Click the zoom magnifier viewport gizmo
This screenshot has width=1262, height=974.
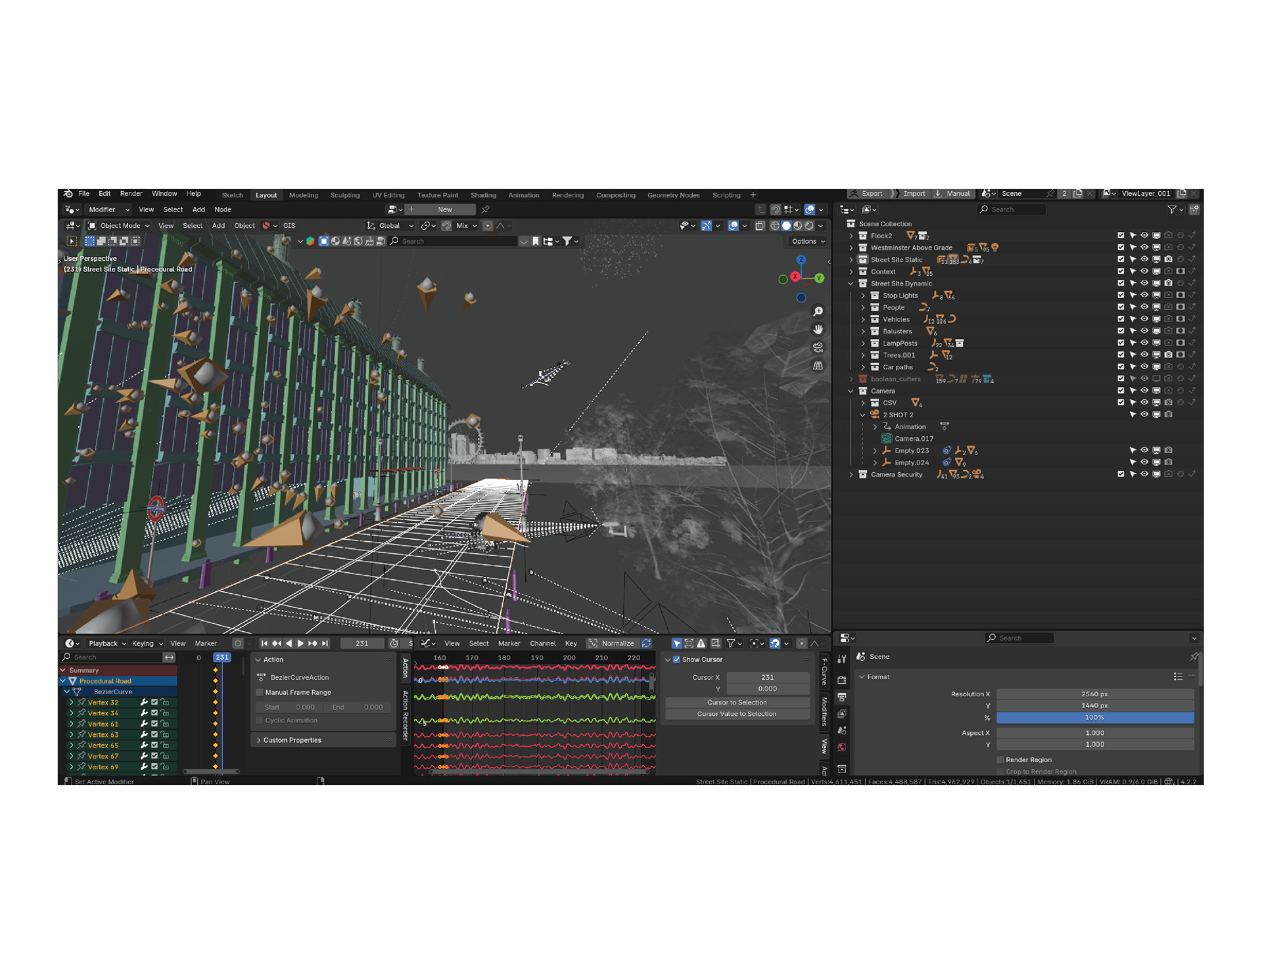click(818, 311)
